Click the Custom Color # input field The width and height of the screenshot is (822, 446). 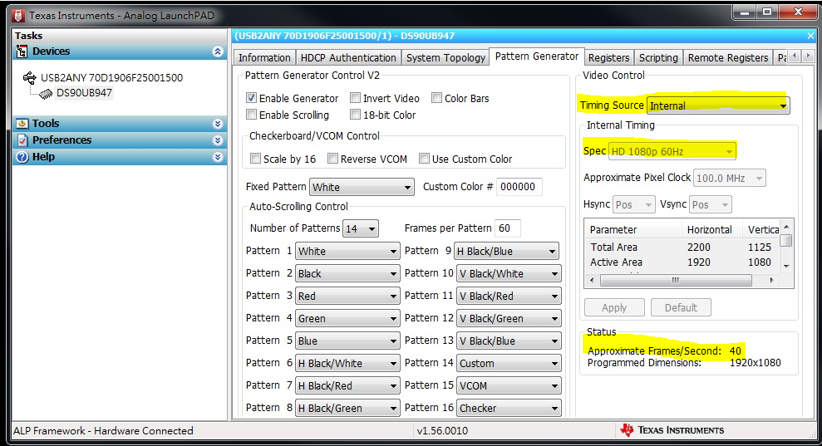click(x=518, y=187)
